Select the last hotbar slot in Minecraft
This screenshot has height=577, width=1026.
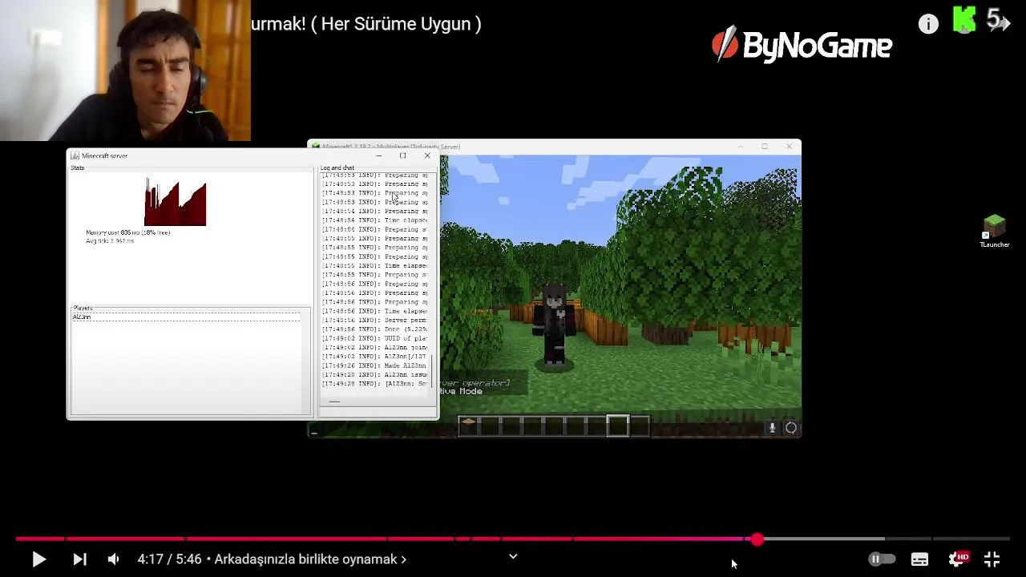click(x=639, y=426)
